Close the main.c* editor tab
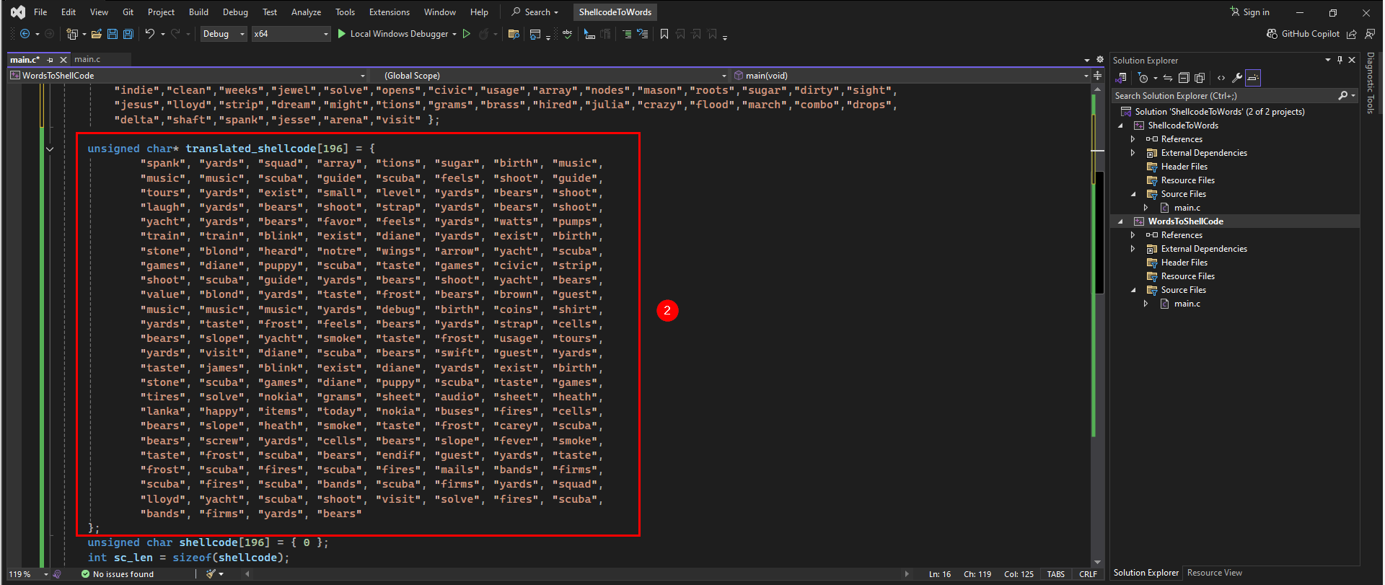1385x585 pixels. [x=63, y=60]
